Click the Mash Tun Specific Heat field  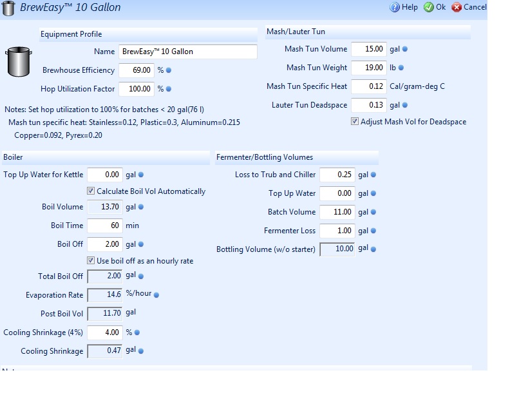[369, 86]
